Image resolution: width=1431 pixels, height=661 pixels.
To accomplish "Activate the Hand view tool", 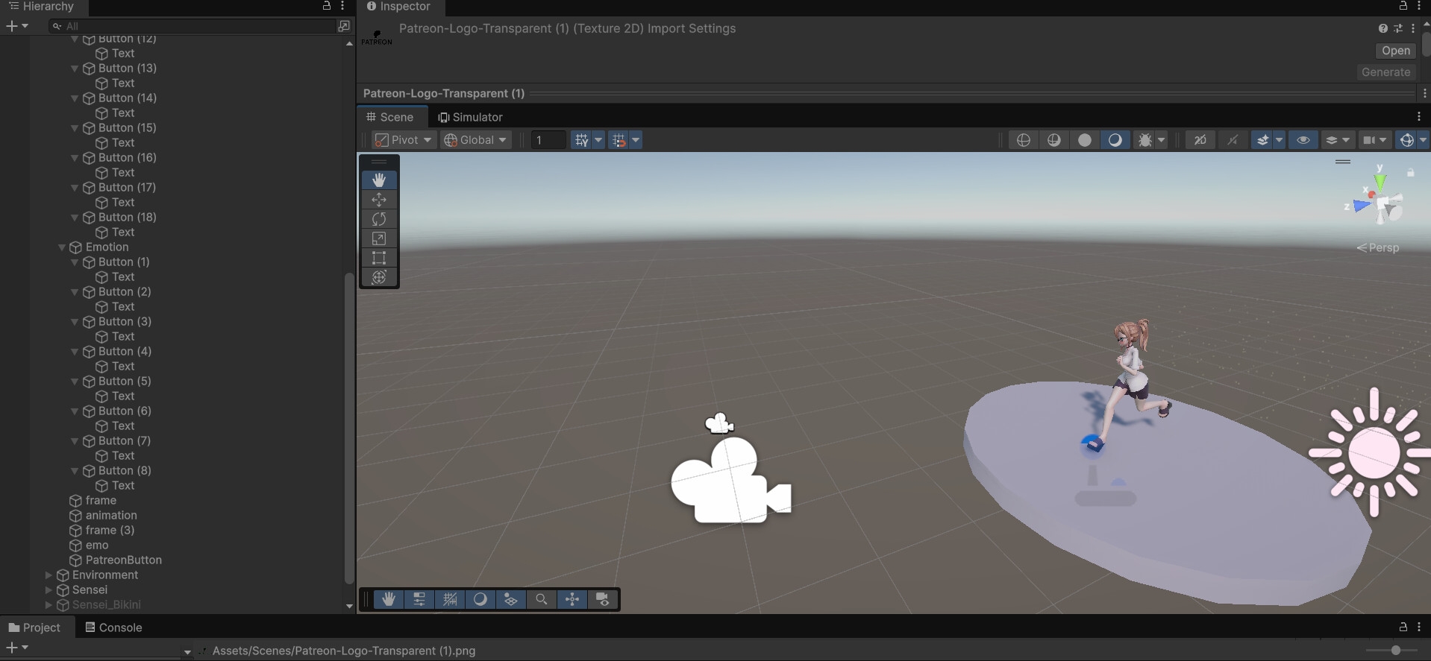I will tap(379, 180).
